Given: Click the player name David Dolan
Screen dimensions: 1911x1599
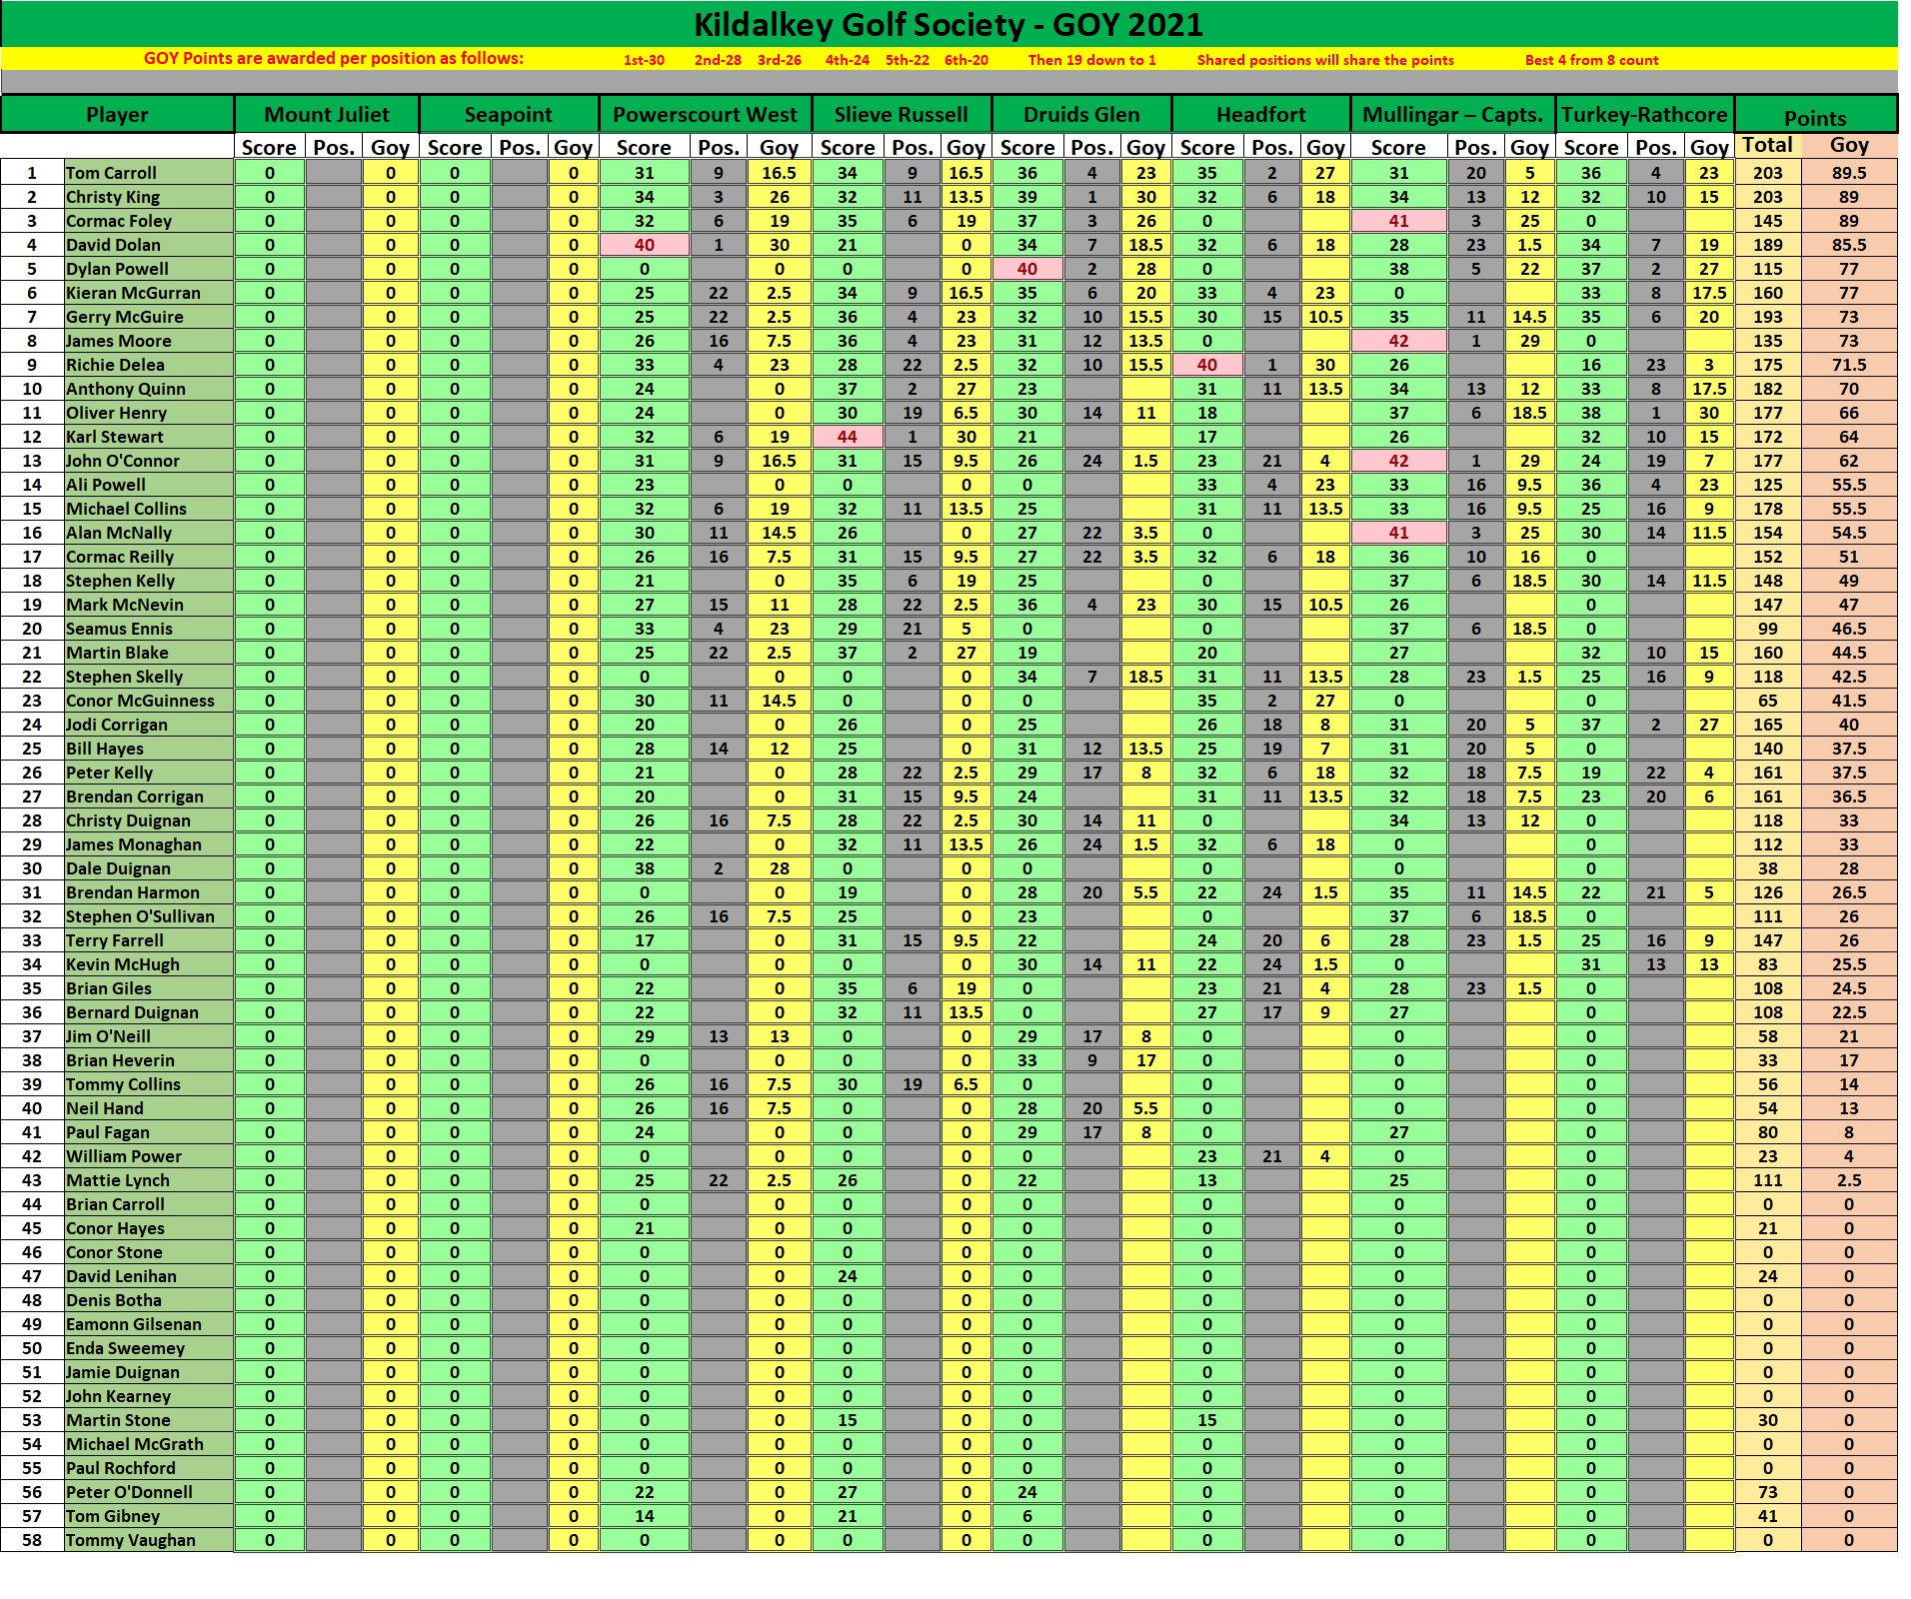Looking at the screenshot, I should coord(113,245).
